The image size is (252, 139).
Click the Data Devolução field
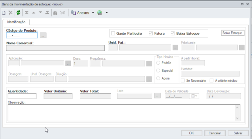pyautogui.click(x=224, y=96)
